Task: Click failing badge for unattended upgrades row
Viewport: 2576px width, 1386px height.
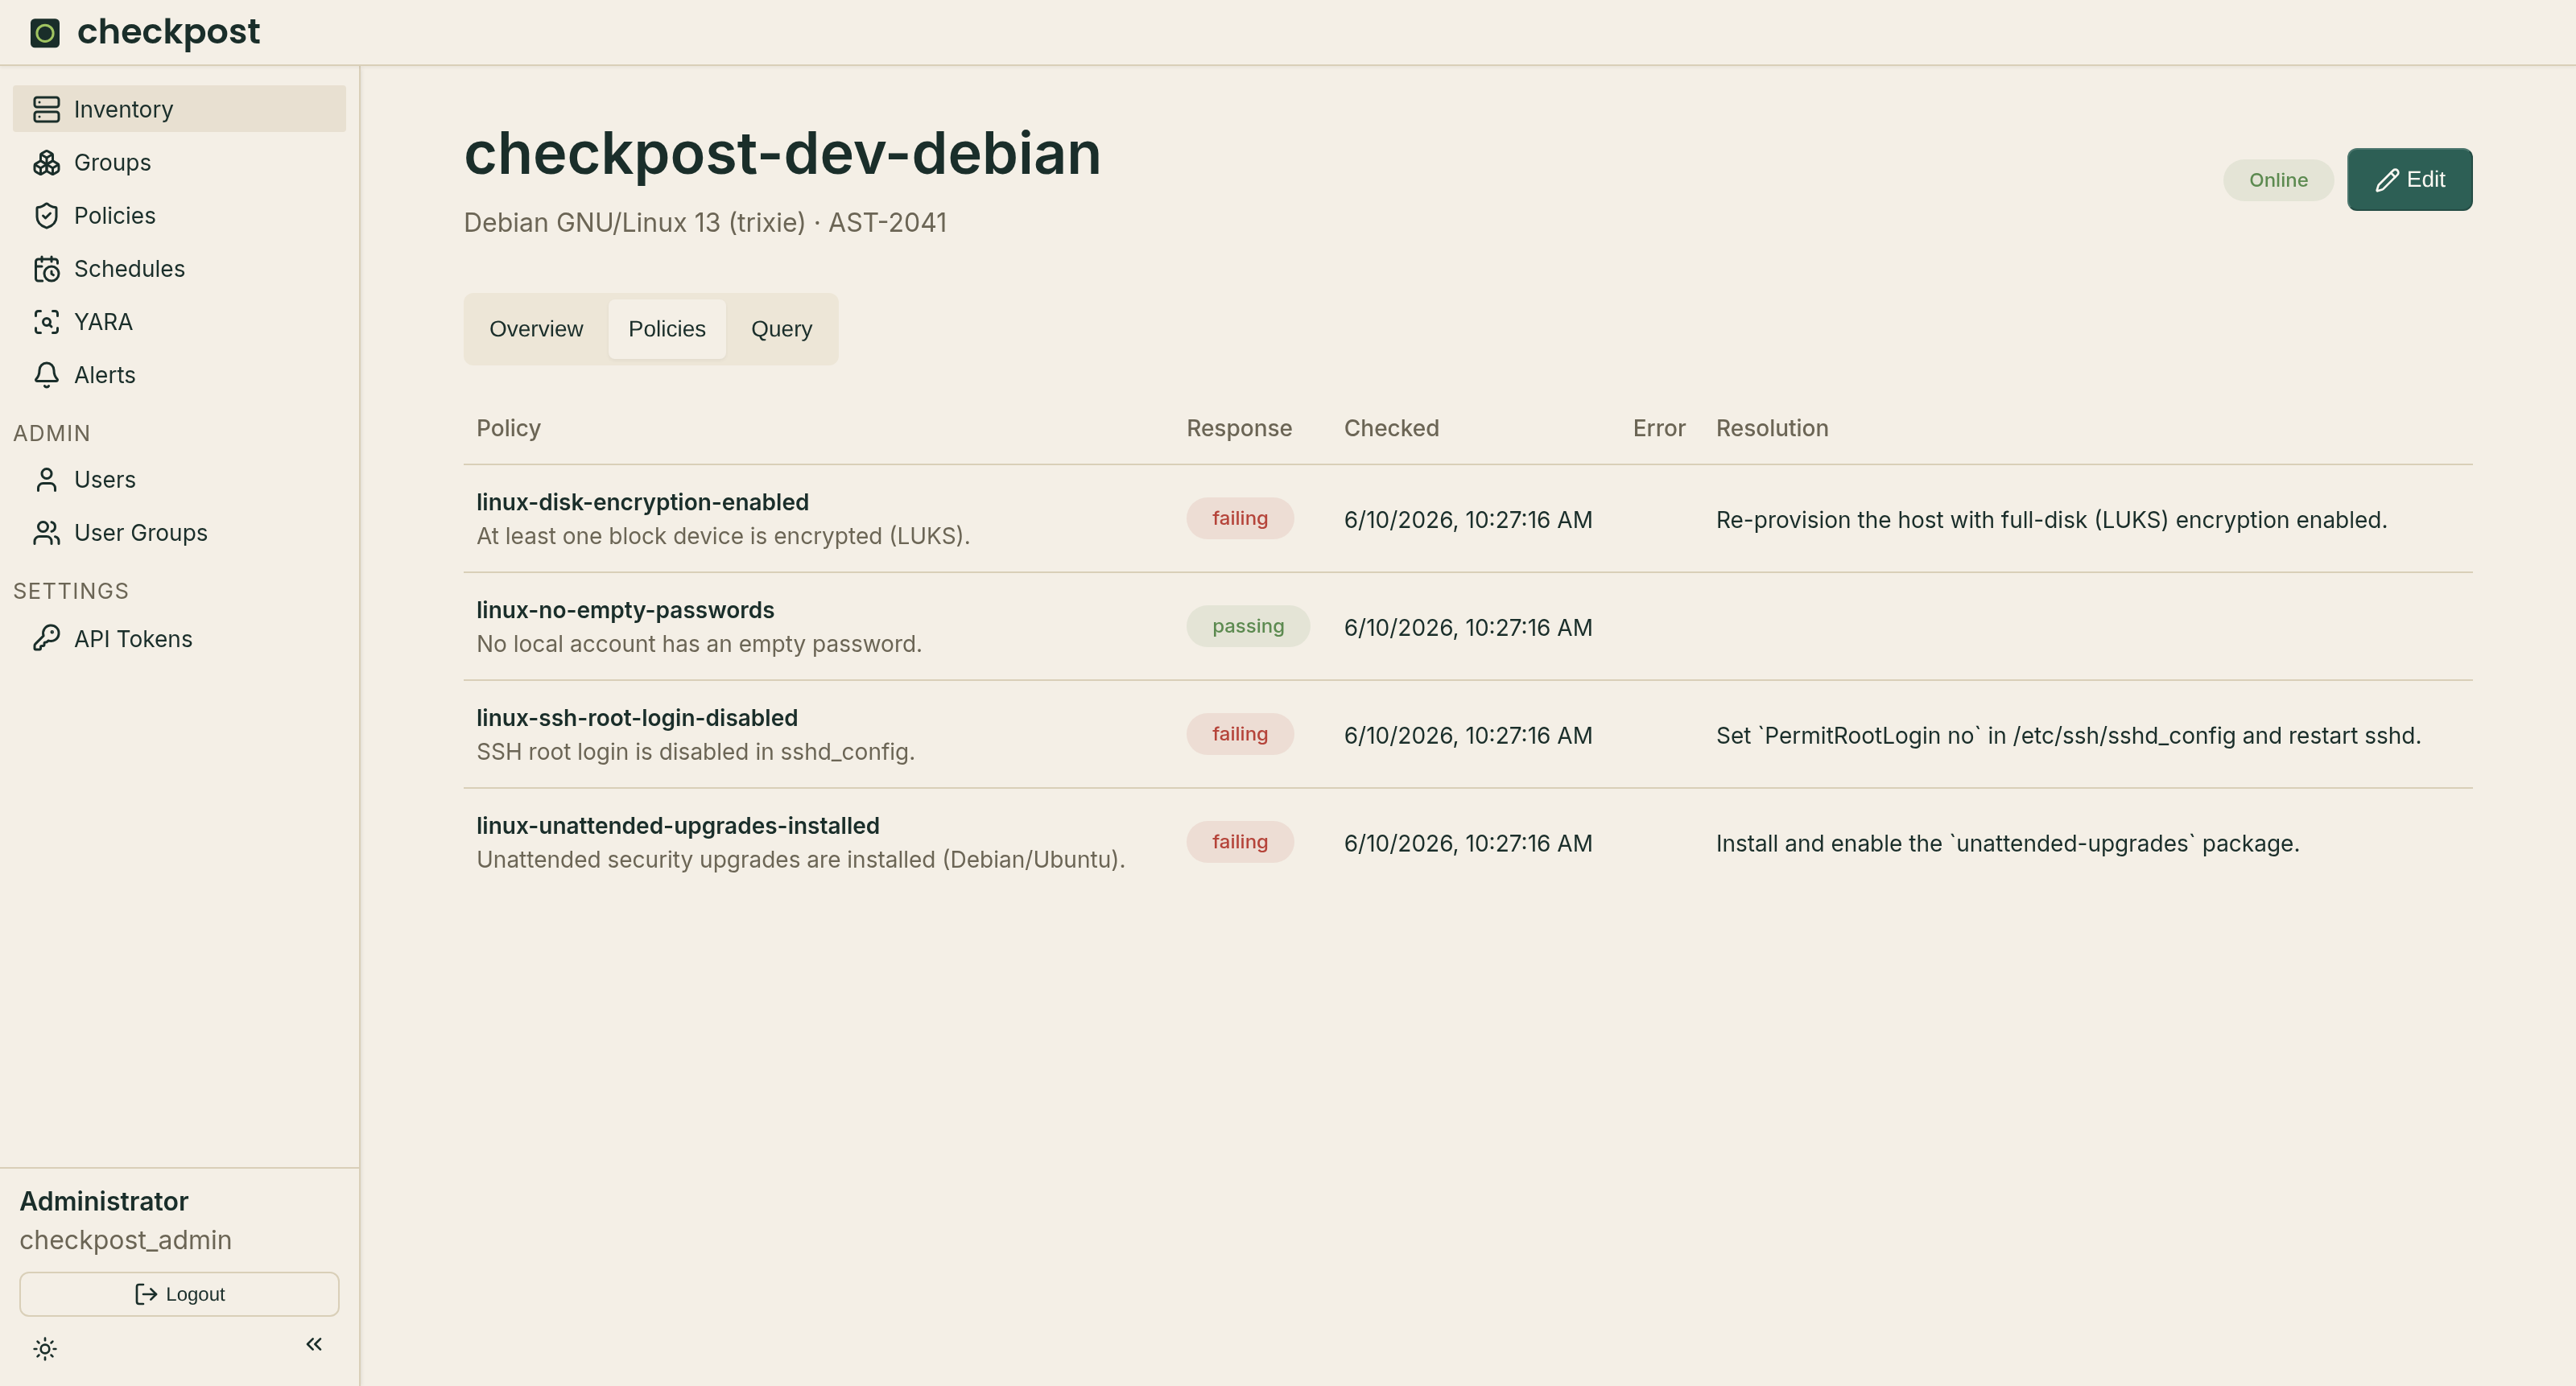Action: tap(1240, 842)
